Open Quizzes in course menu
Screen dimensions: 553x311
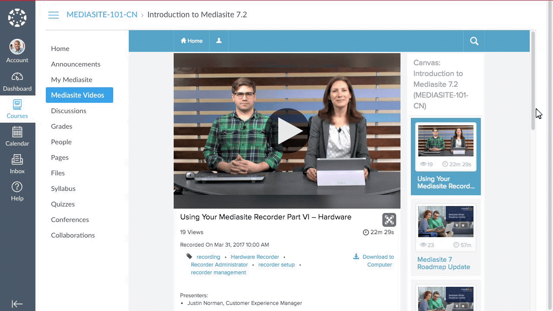pos(63,204)
